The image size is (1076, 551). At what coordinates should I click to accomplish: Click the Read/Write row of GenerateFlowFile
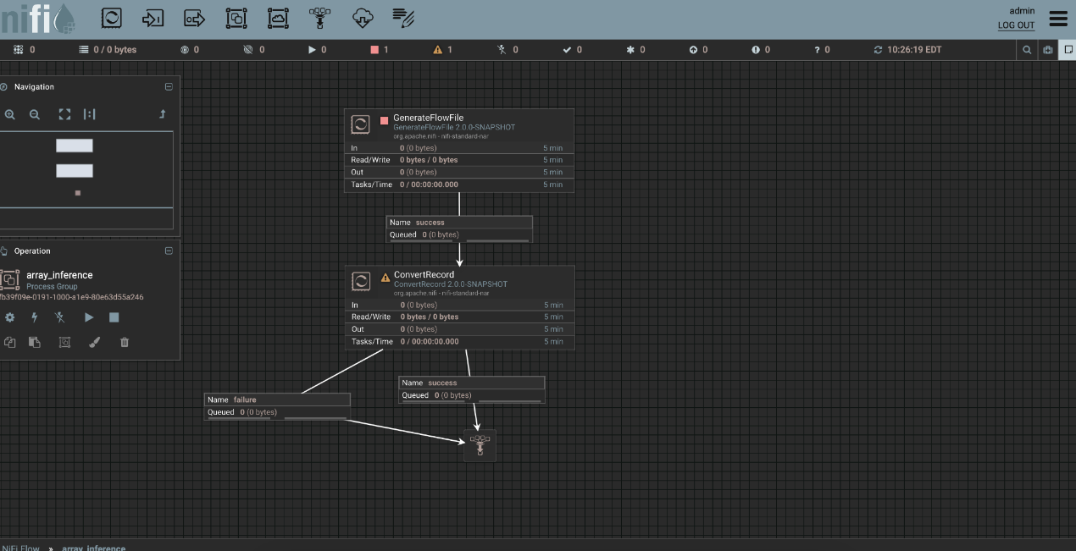(x=459, y=160)
